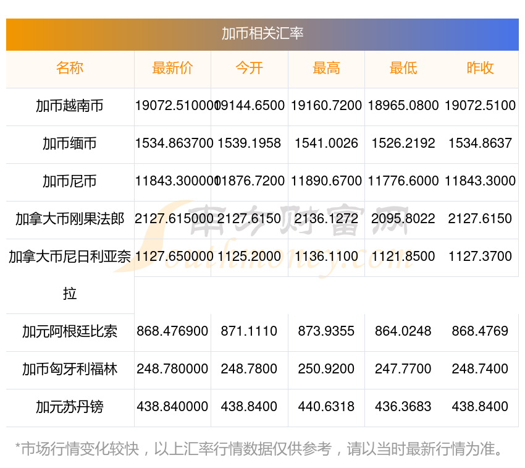Click the value 440.6318
The image size is (525, 468).
click(x=326, y=407)
